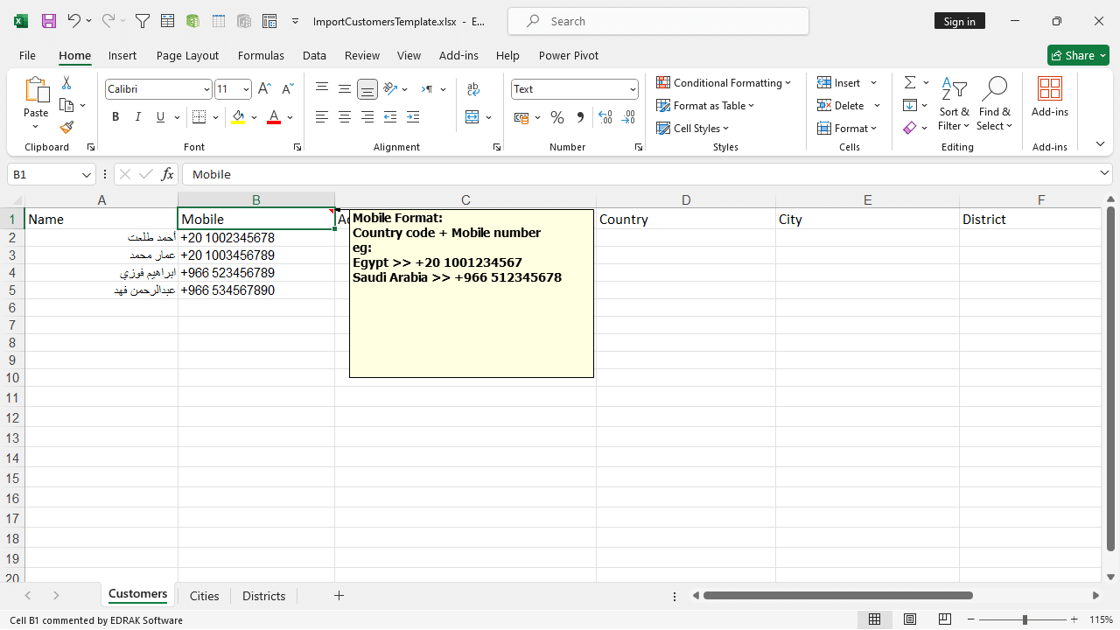1120x630 pixels.
Task: Decrease font size with the smaller A
Action: coord(287,89)
